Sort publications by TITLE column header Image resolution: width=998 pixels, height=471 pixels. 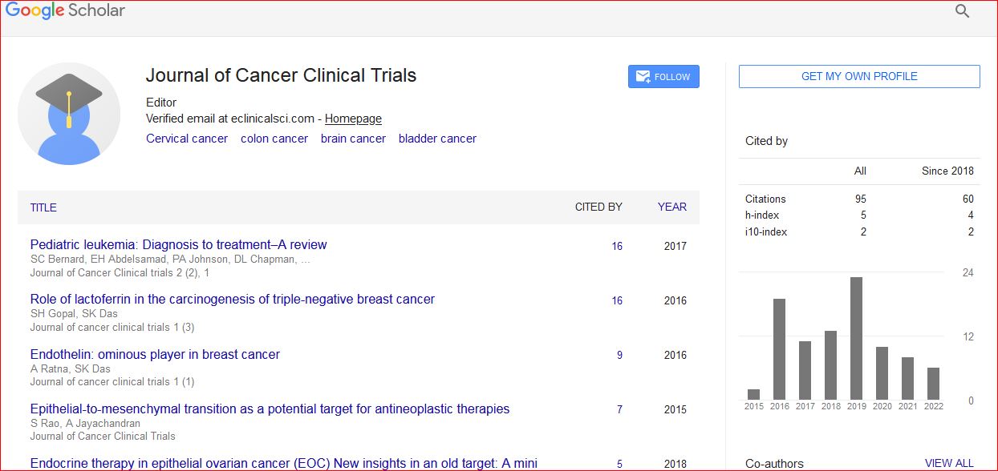43,207
